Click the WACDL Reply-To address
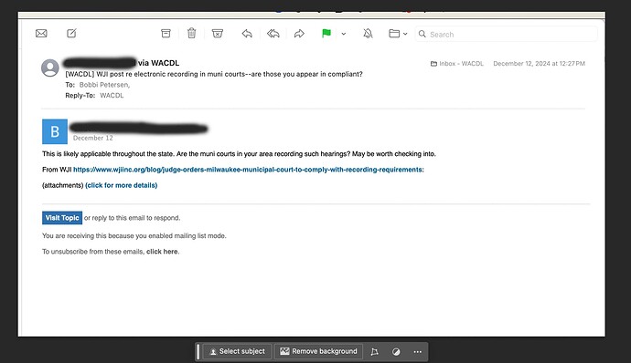 [x=112, y=96]
